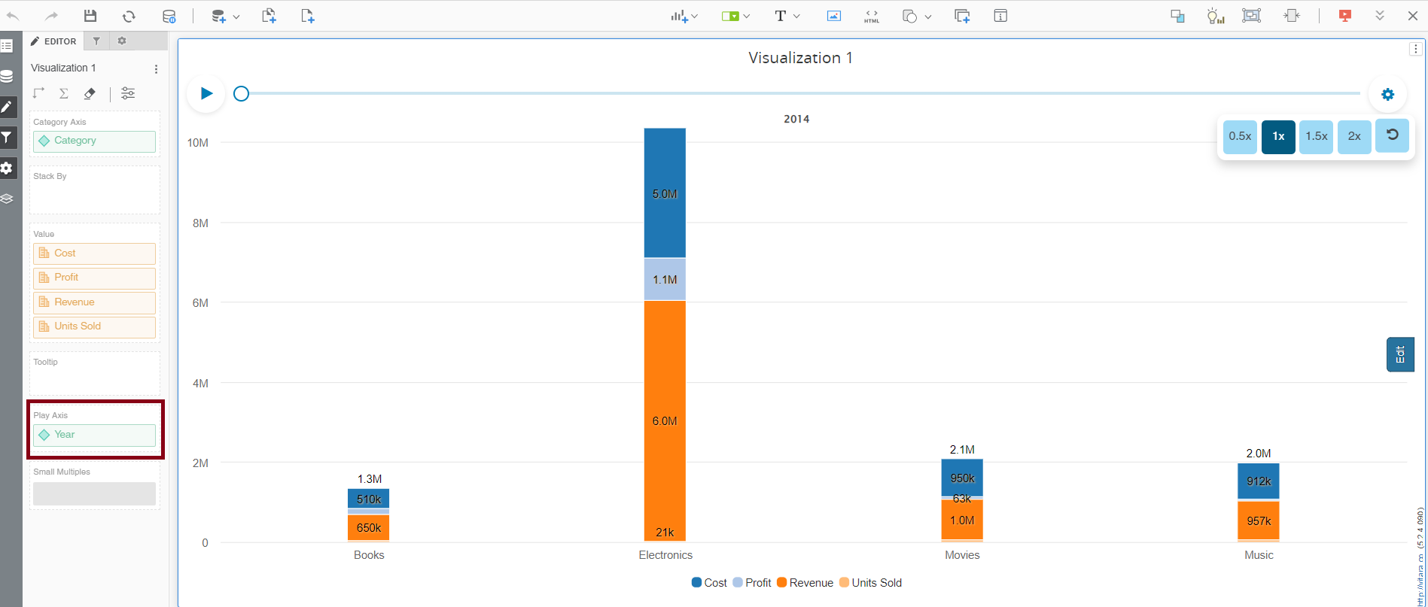Save the dossier with the floppy disk icon
Screen dimensions: 1428x607
(90, 16)
